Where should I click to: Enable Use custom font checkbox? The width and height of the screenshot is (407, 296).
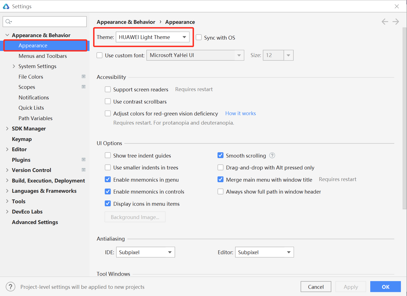click(x=99, y=55)
